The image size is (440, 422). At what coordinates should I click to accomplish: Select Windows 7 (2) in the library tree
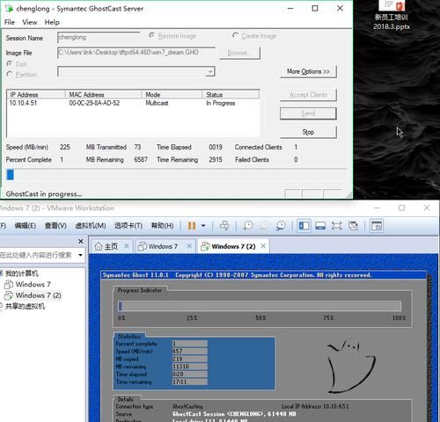tap(38, 295)
